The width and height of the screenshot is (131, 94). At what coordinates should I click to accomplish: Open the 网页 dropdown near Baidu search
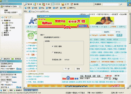(x=108, y=78)
